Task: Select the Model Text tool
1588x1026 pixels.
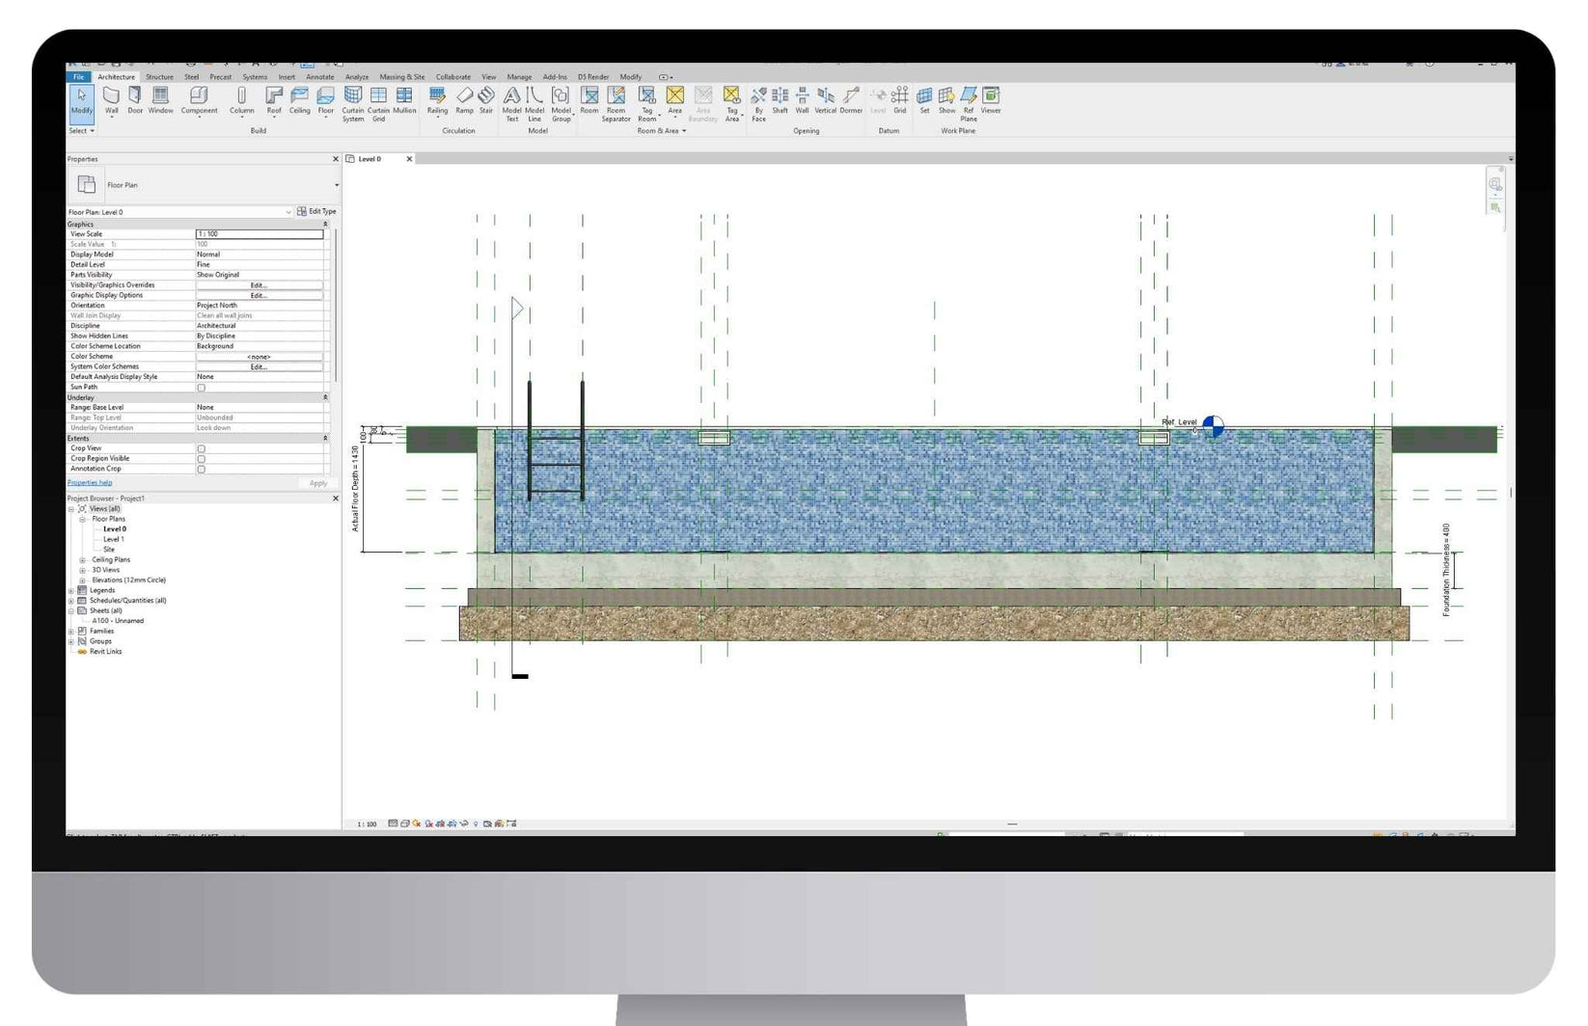Action: [510, 99]
